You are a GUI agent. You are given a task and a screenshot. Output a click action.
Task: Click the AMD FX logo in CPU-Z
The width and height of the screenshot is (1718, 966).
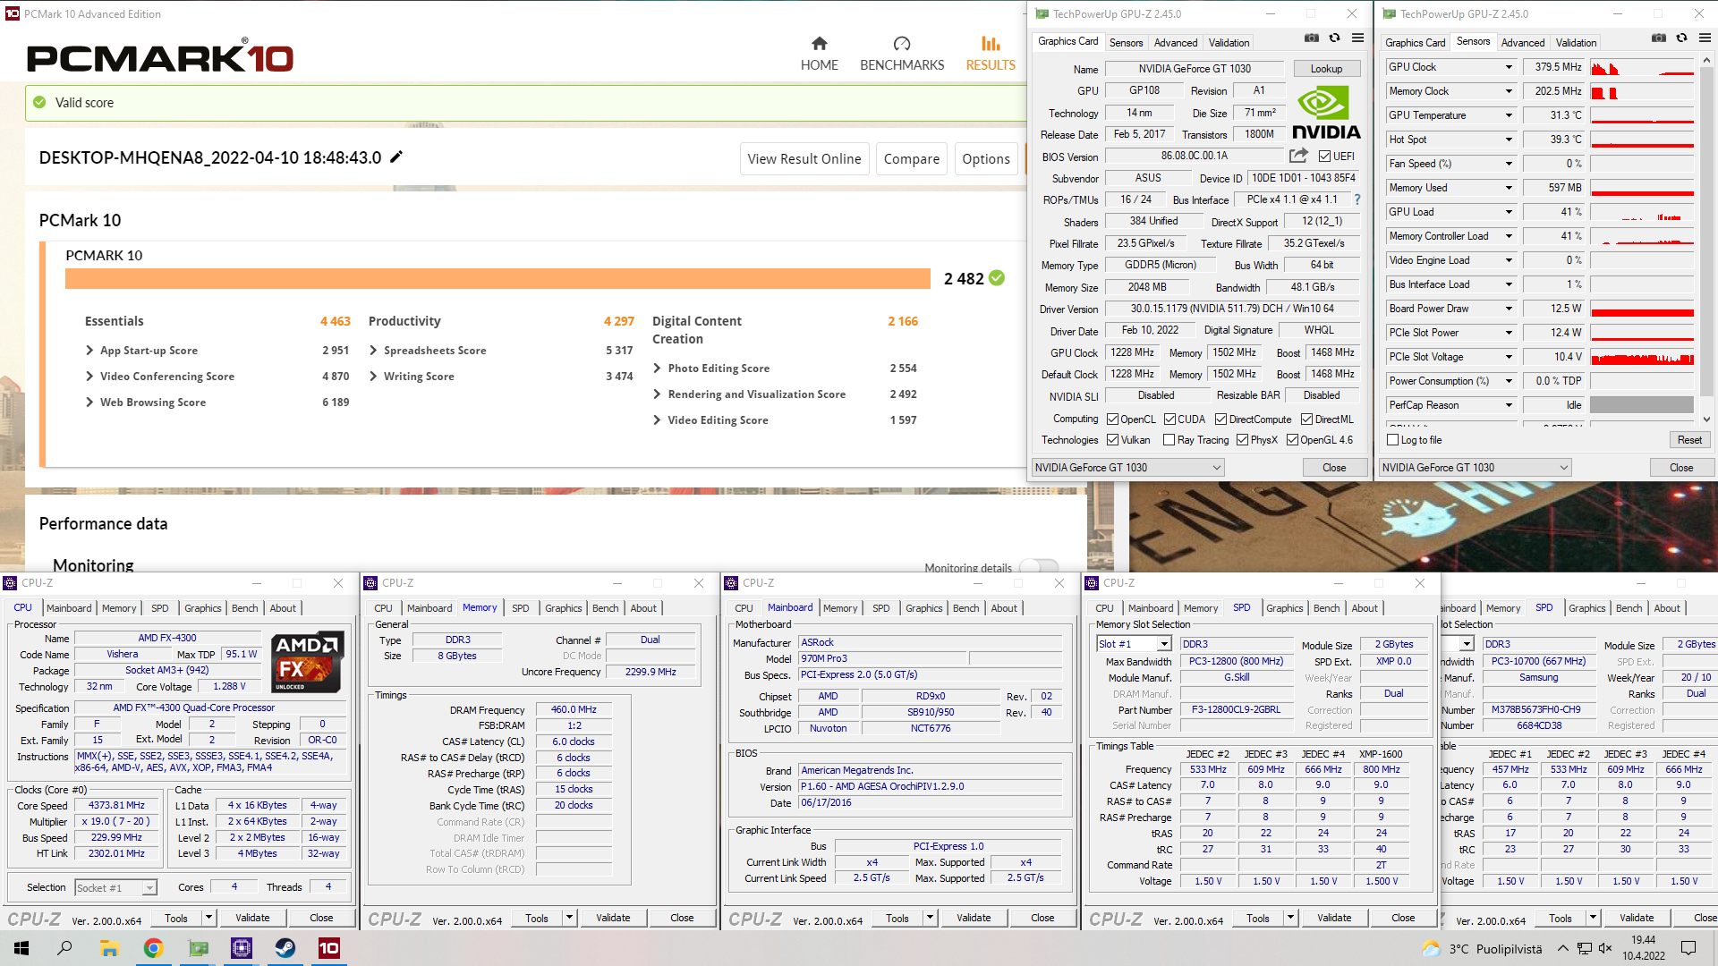[307, 662]
